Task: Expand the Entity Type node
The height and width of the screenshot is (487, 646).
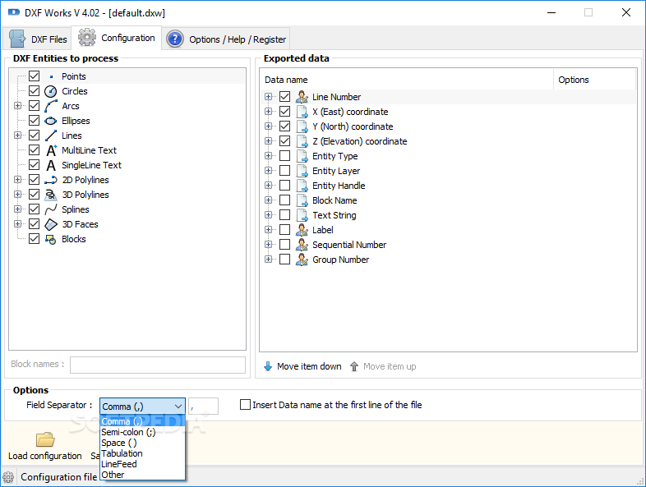Action: (x=268, y=156)
